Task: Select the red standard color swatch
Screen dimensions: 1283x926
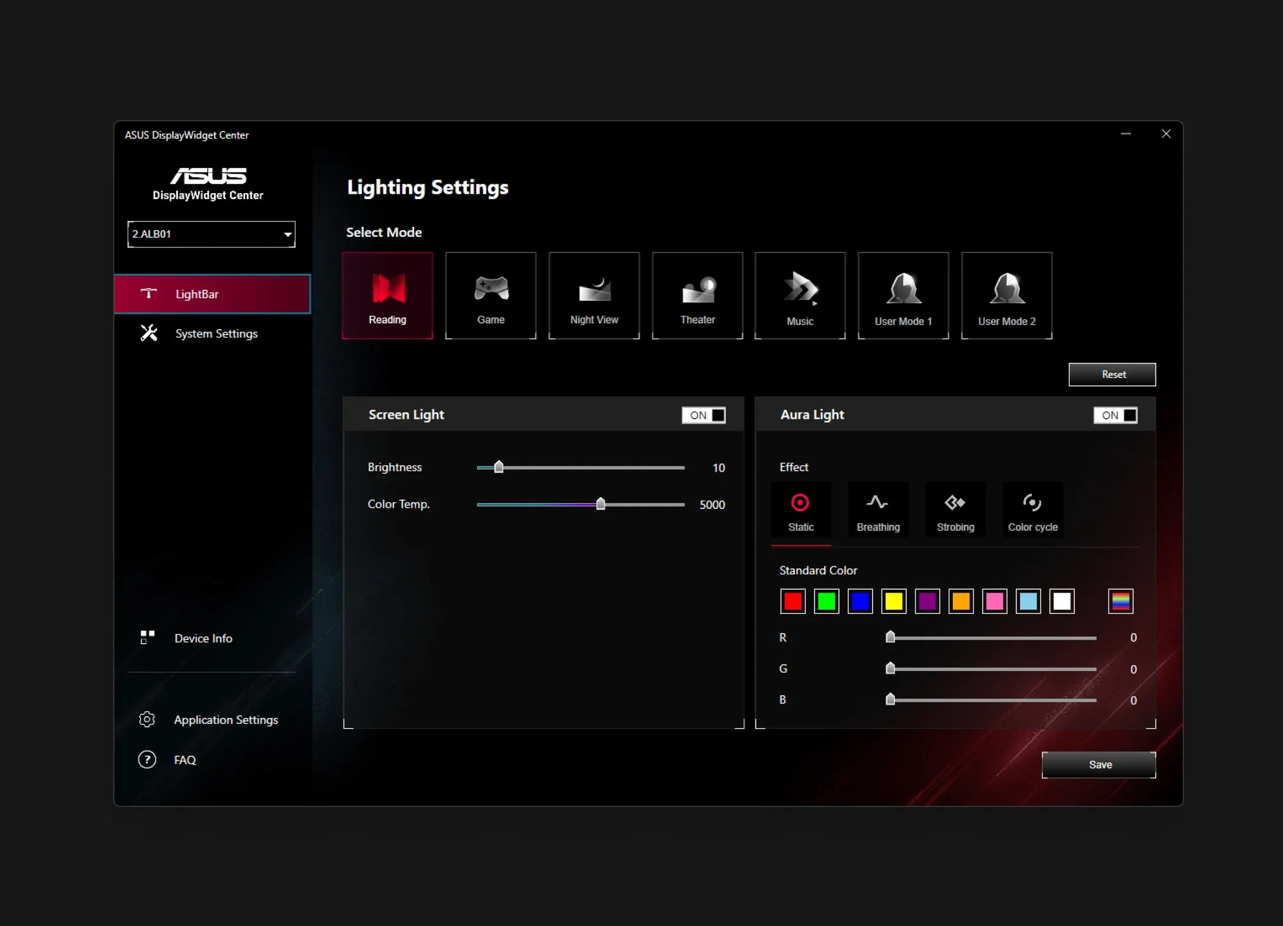Action: click(793, 601)
